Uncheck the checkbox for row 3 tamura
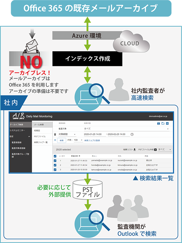This screenshot has height=243, width=182. pyautogui.click(x=55, y=170)
